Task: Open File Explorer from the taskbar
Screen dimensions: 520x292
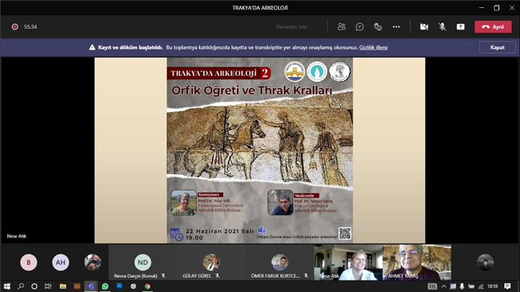Action: point(63,286)
